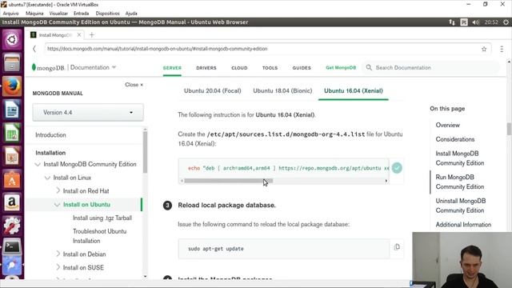
Task: Open System Settings from the dock
Action: click(12, 226)
